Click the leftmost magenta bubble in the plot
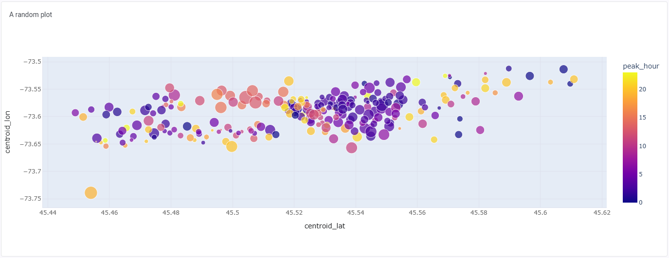 point(75,113)
